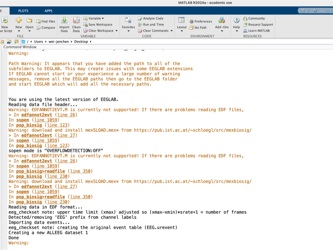Launch Find Files tool
The image size is (333, 250).
46,21
